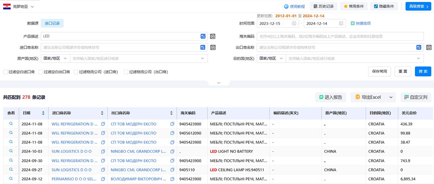Image resolution: width=434 pixels, height=184 pixels.
Task: Click 隐藏条件 hide conditions button
Action: click(x=384, y=6)
